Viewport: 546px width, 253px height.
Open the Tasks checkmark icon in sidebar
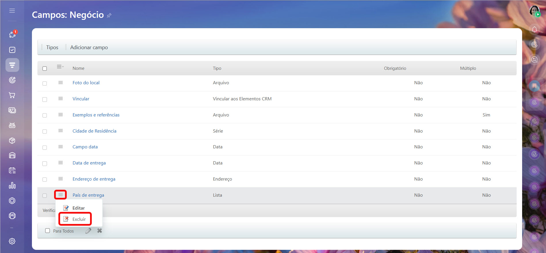tap(12, 50)
